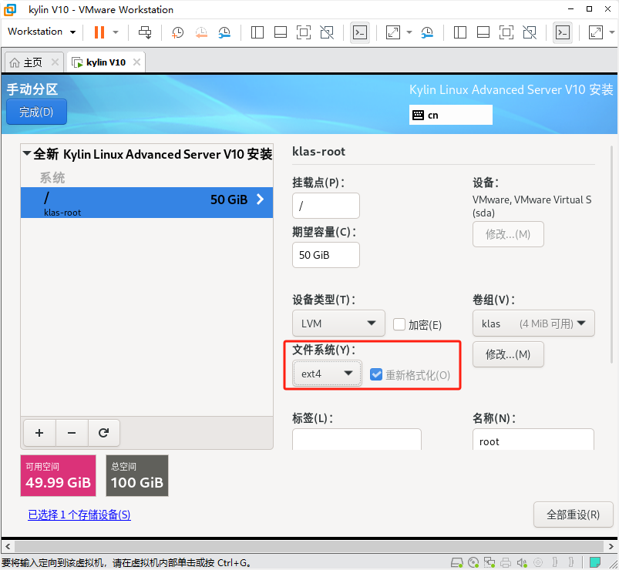
Task: Toggle the 重新格式化(O) reformat checkbox
Action: 376,374
